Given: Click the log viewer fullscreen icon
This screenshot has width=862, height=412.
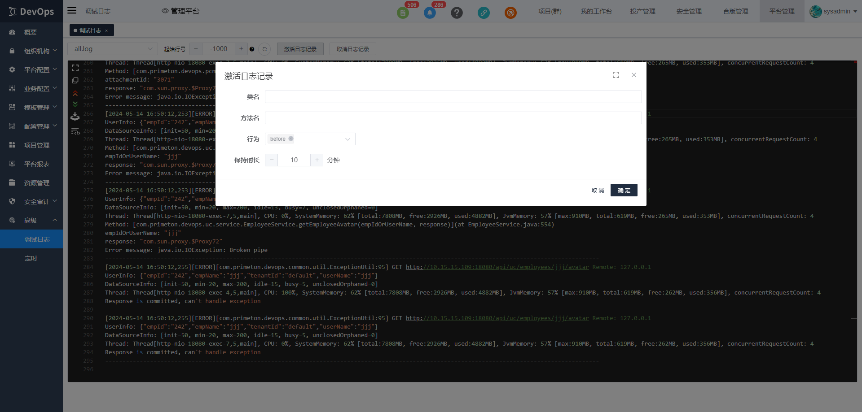Looking at the screenshot, I should point(75,68).
